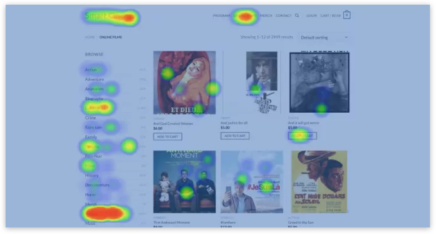Open That Awkward Moment poster

[x=184, y=182]
